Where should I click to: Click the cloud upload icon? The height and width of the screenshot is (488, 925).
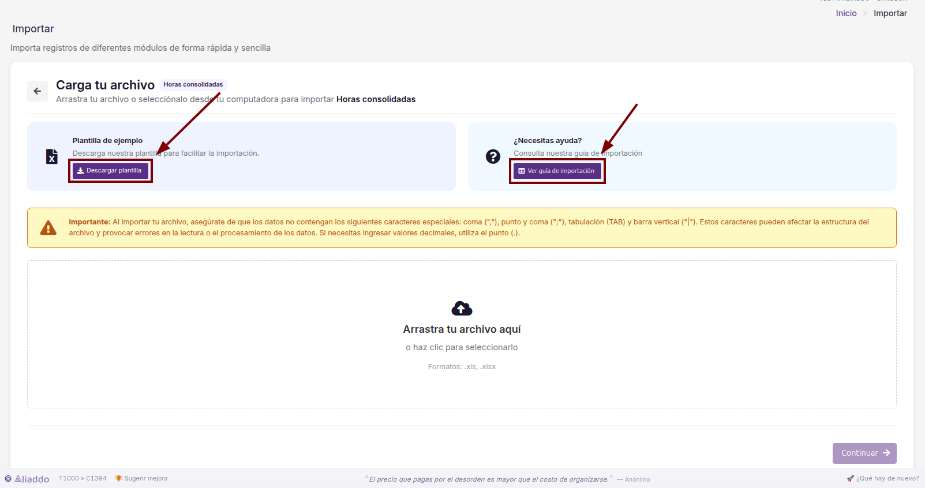pyautogui.click(x=462, y=309)
